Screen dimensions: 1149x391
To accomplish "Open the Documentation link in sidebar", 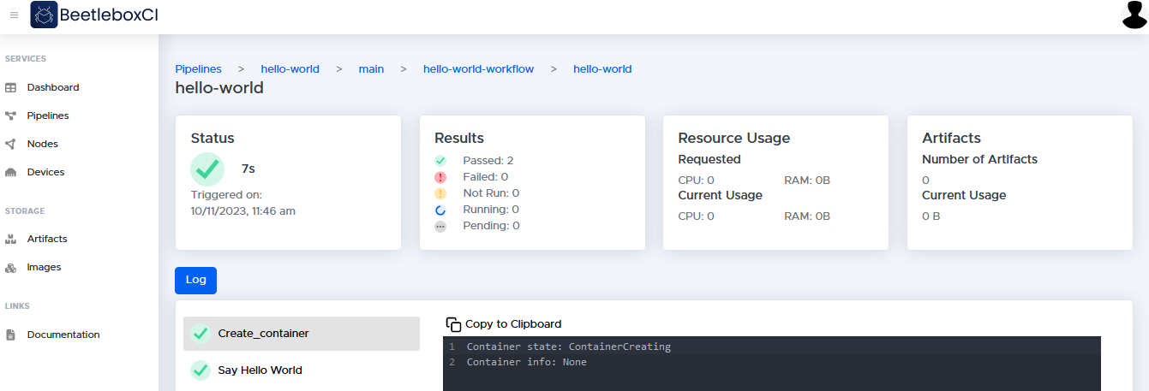I will (63, 335).
